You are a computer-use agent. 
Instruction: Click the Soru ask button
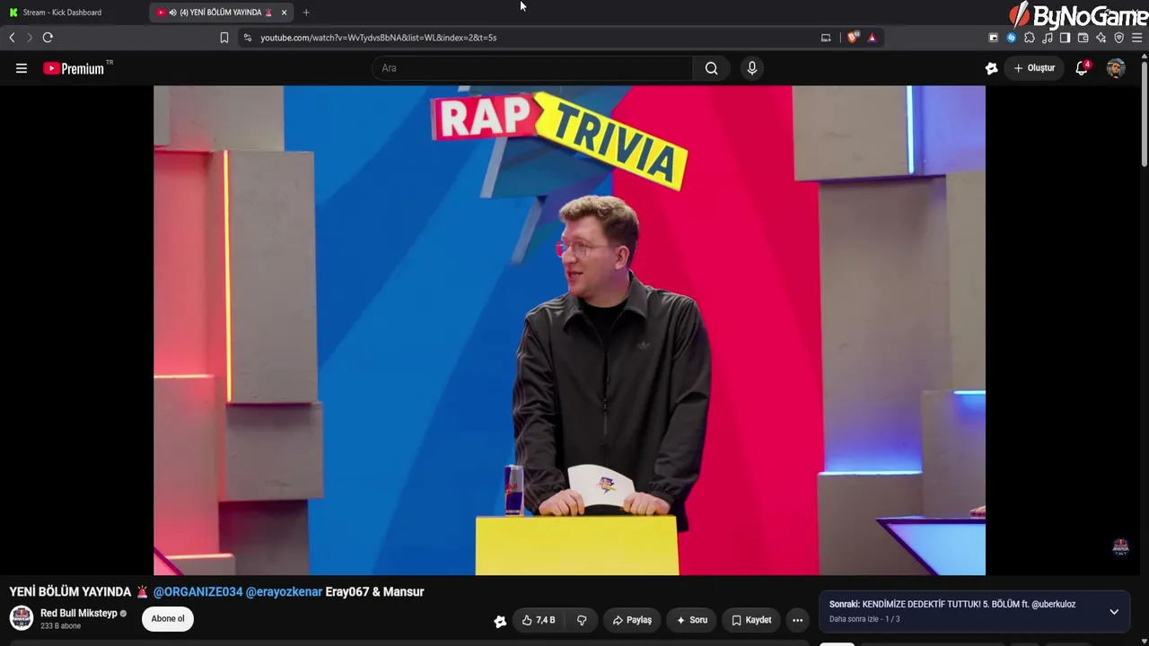[692, 620]
